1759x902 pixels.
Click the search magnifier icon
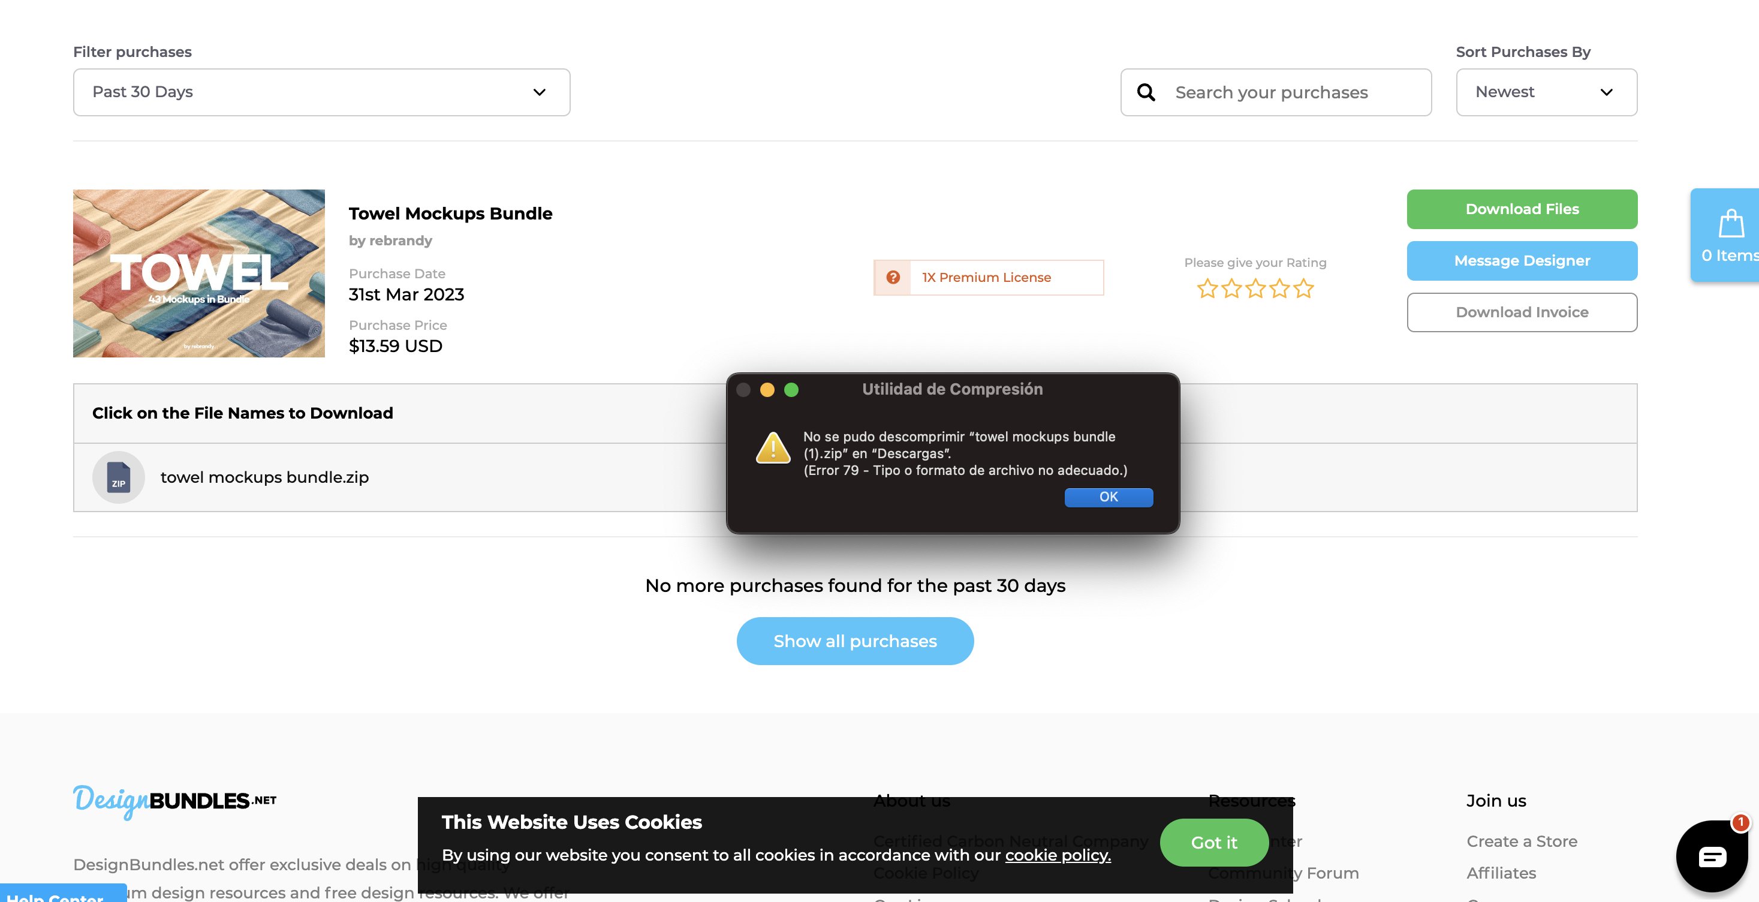pyautogui.click(x=1146, y=92)
